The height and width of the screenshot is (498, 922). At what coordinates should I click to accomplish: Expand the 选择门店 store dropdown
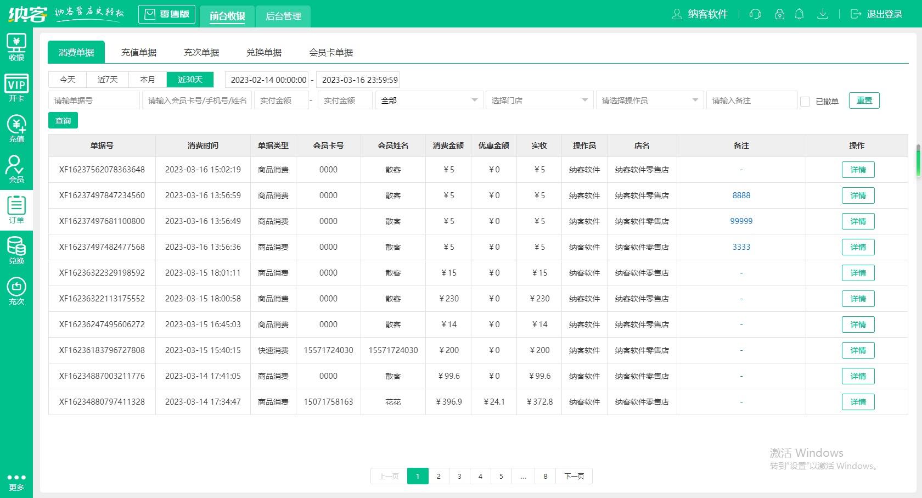click(539, 100)
